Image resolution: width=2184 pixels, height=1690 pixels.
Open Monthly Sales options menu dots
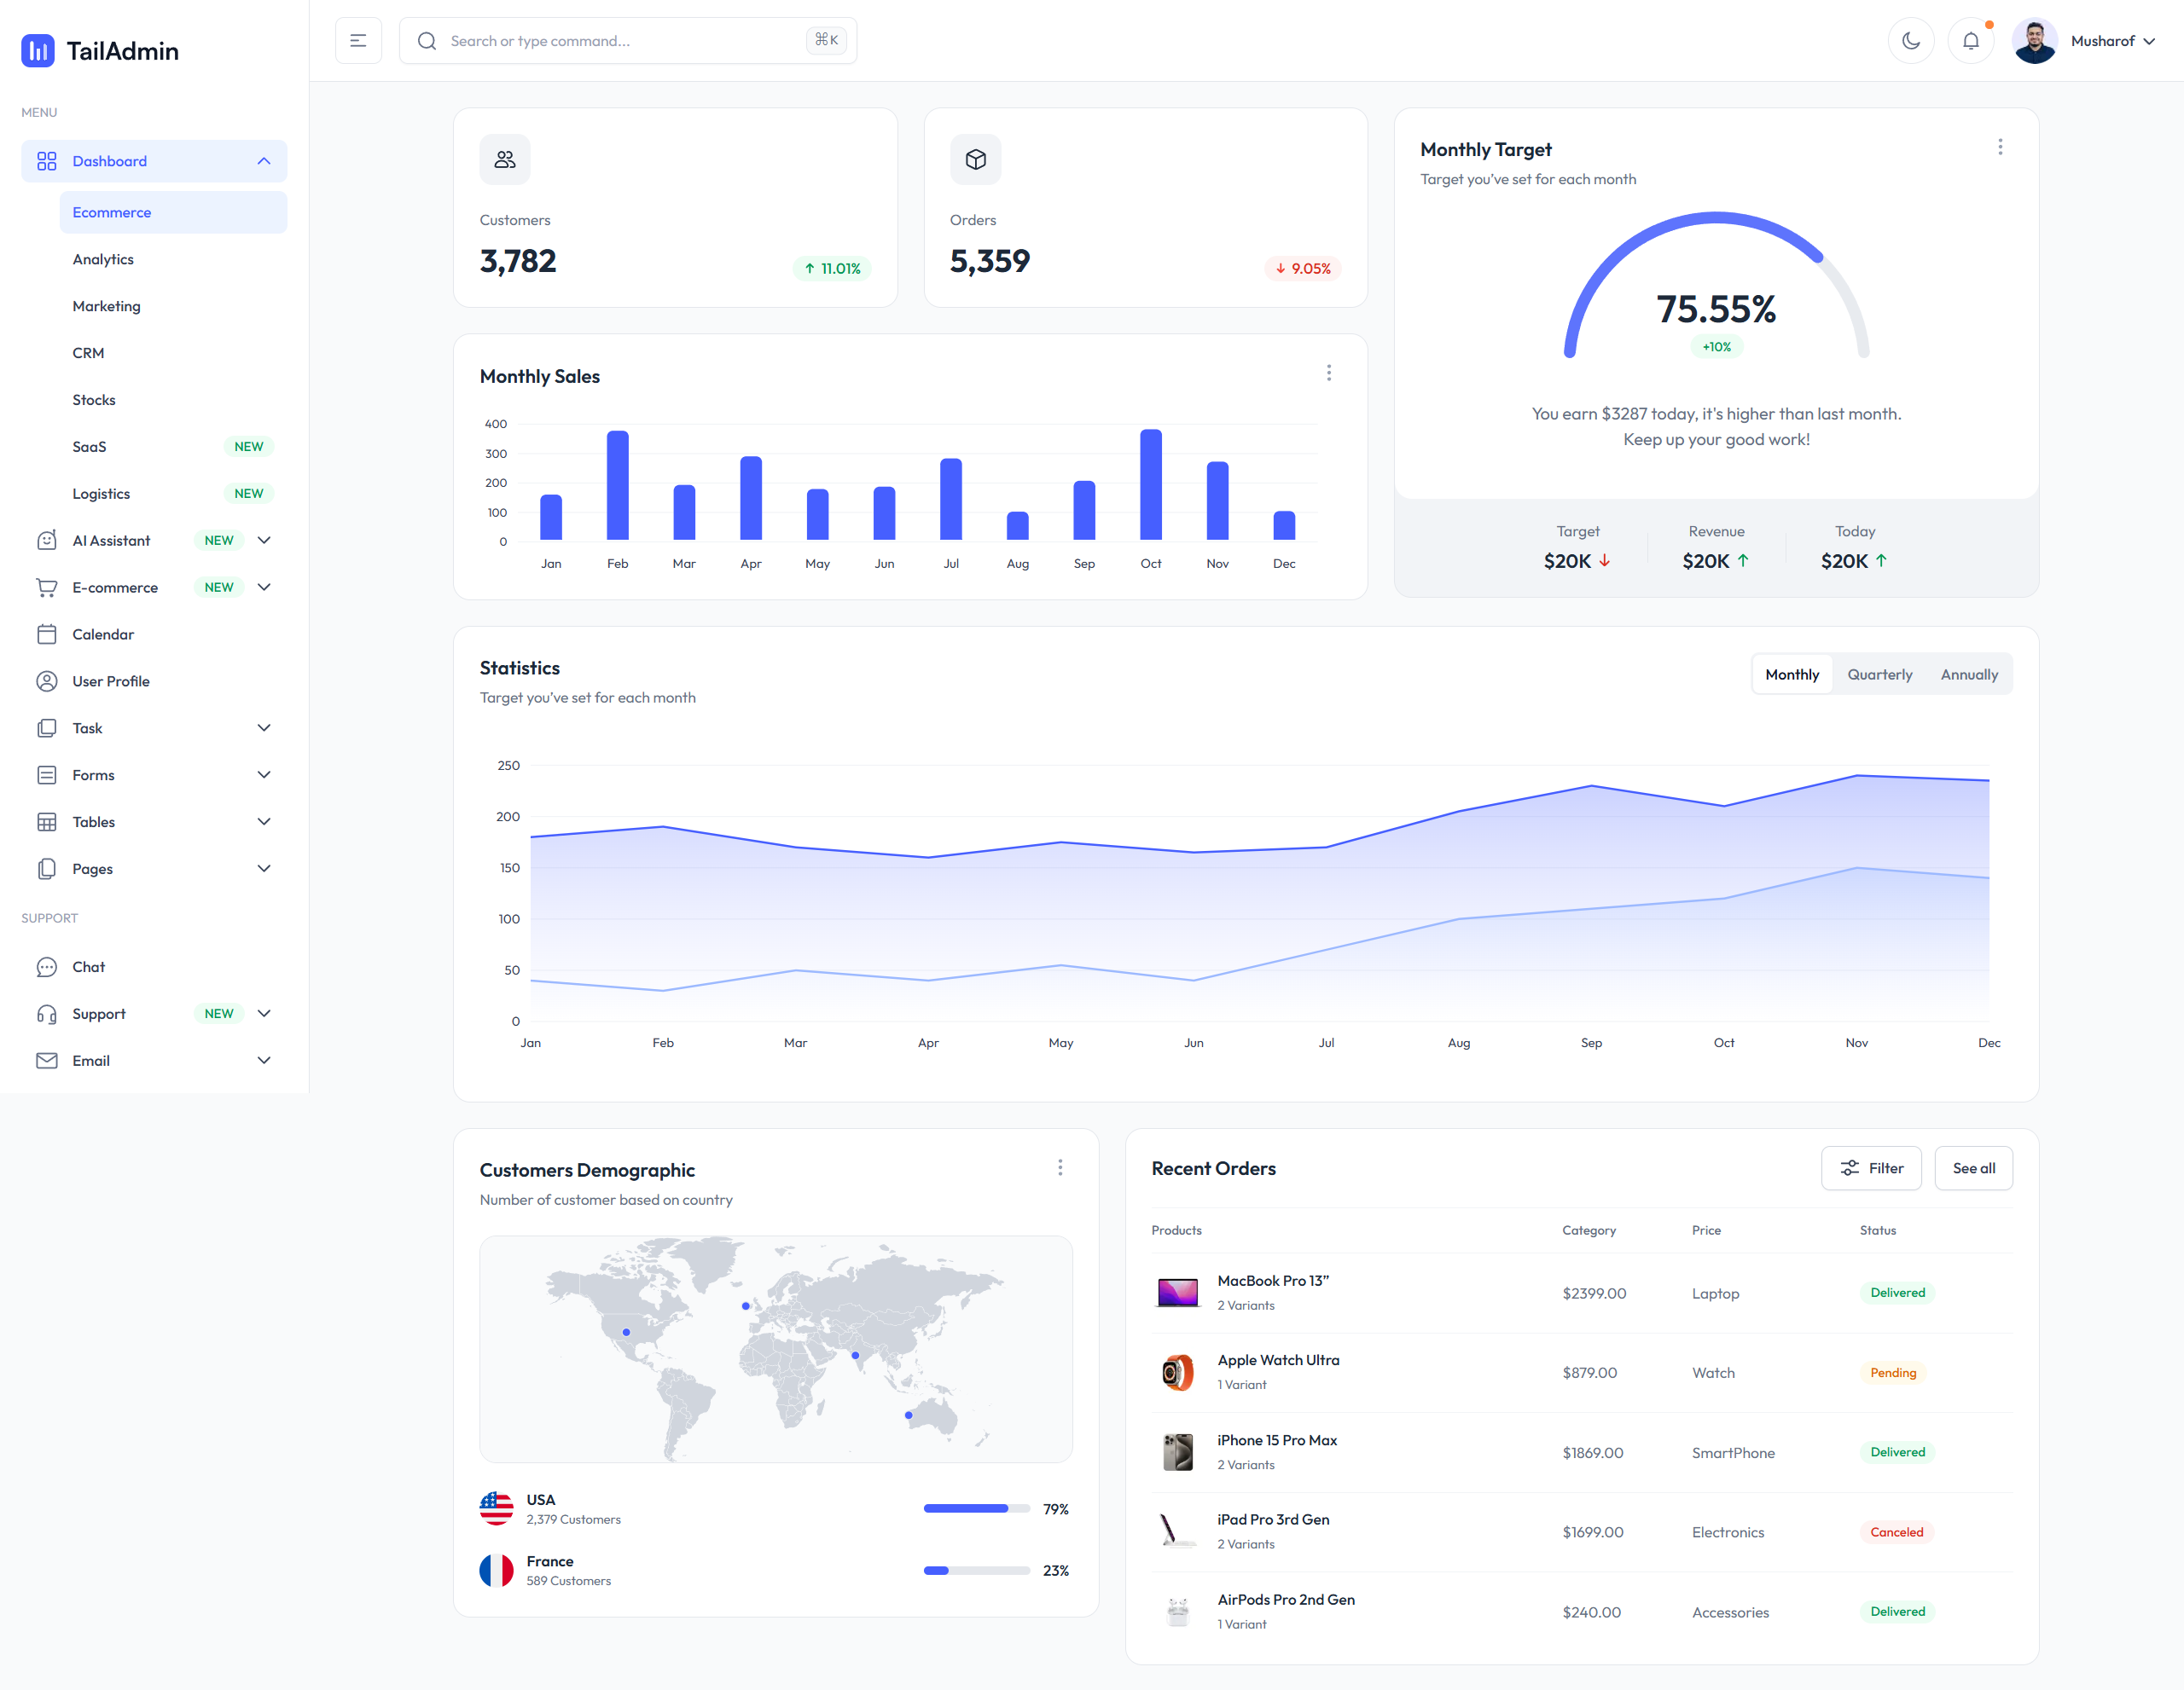(1328, 373)
